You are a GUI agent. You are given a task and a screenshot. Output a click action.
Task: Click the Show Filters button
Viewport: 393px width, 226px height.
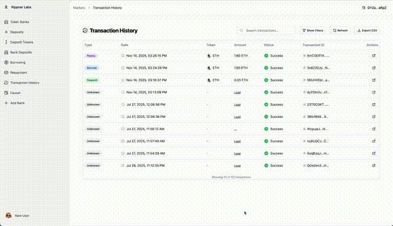pos(313,31)
